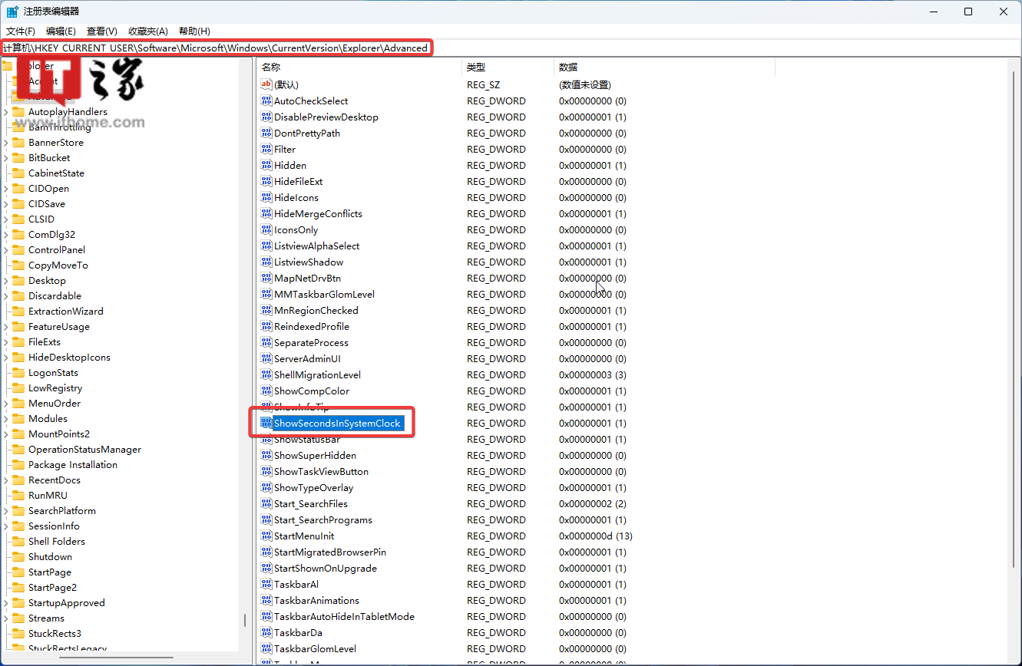Image resolution: width=1022 pixels, height=666 pixels.
Task: Click the CabinetState folder icon
Action: 18,173
